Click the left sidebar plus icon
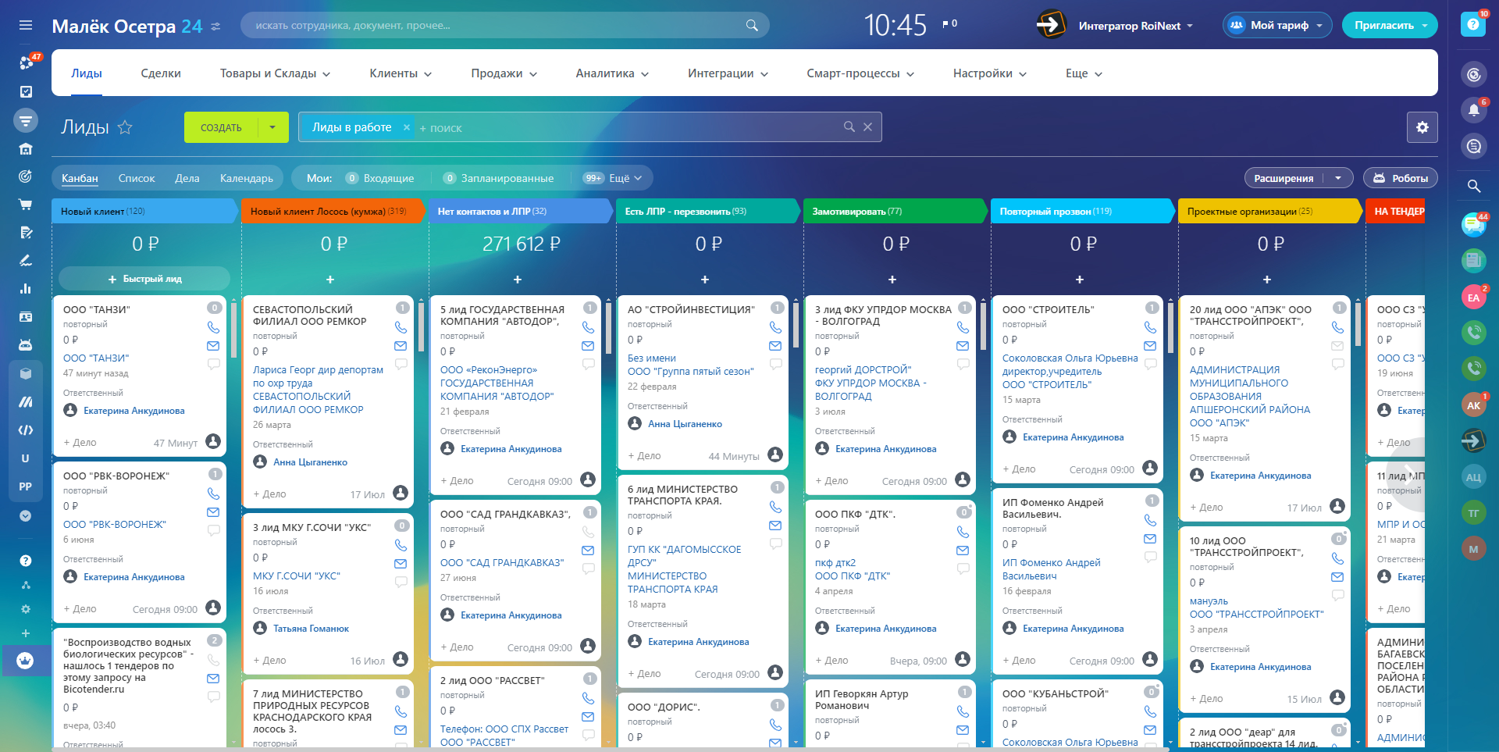The image size is (1499, 752). click(26, 633)
